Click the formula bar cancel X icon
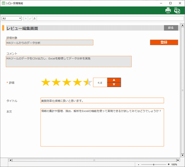 click(26, 19)
